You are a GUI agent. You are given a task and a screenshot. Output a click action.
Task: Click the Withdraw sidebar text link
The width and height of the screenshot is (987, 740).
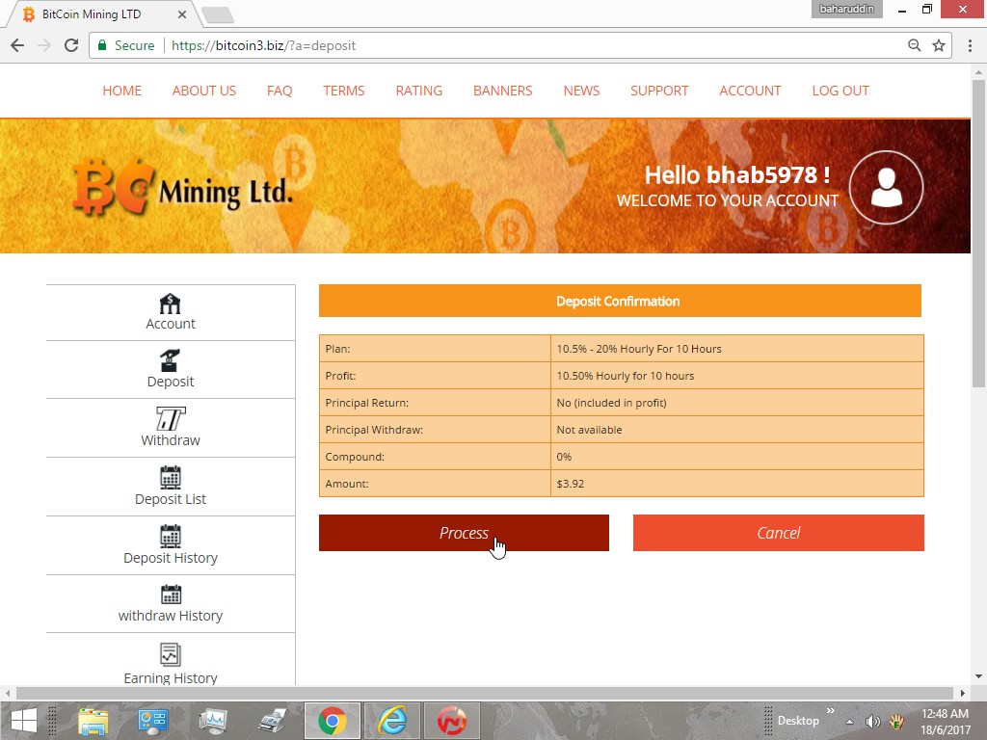(x=171, y=440)
